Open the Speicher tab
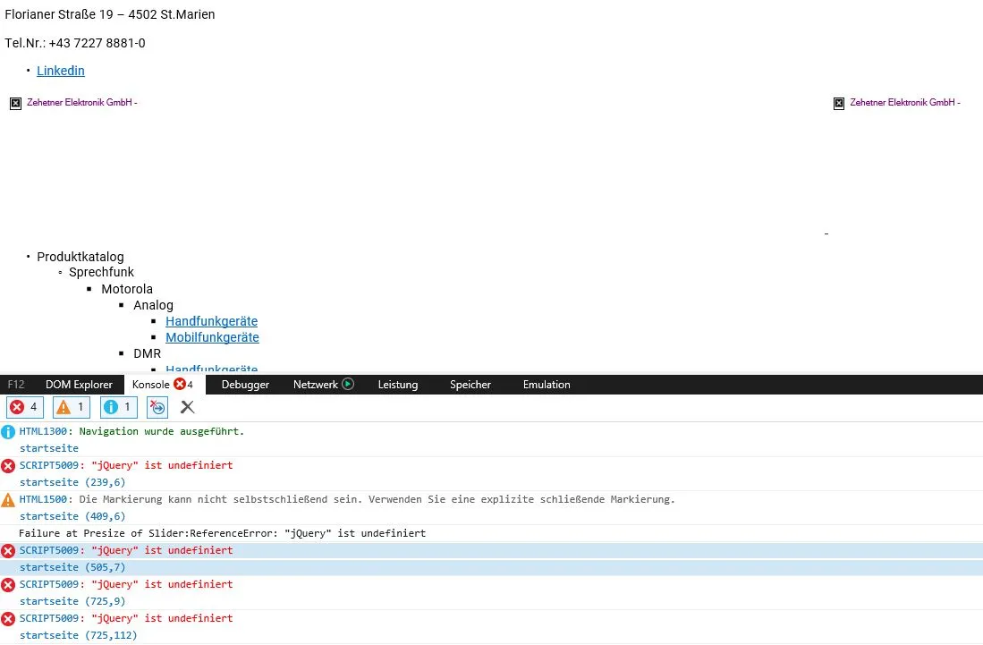The height and width of the screenshot is (645, 983). [x=470, y=385]
